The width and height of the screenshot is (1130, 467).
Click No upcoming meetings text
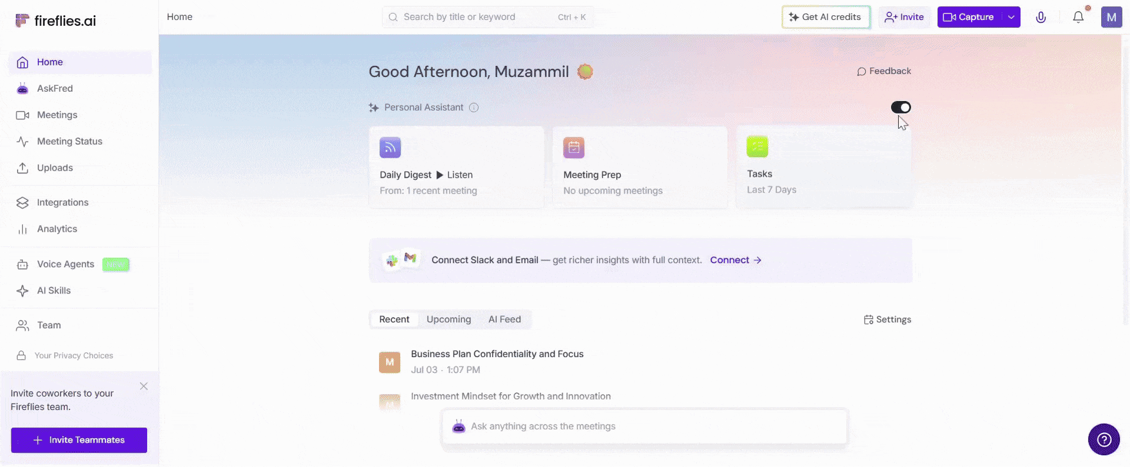pos(613,191)
